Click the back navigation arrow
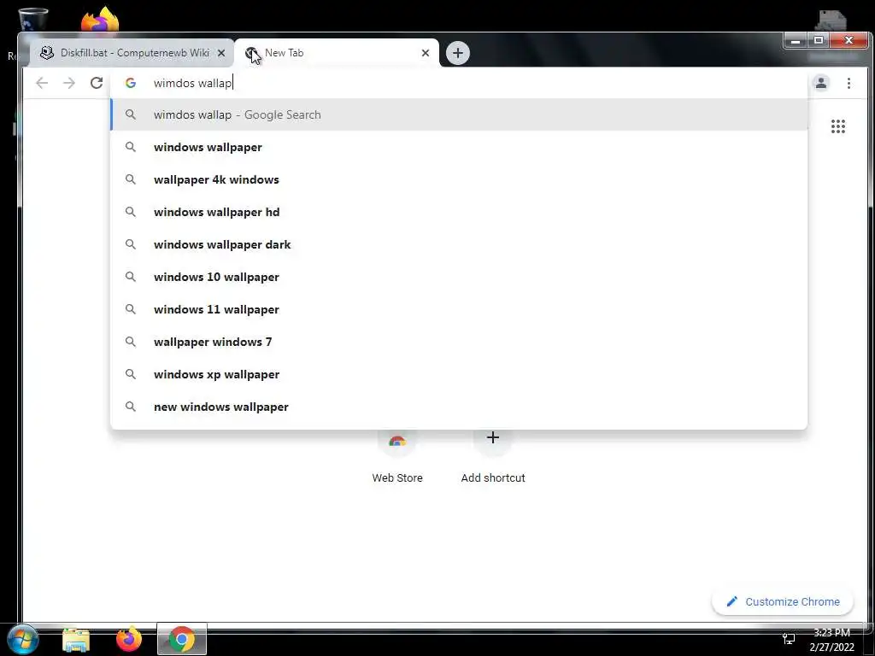The image size is (875, 656). pyautogui.click(x=42, y=83)
